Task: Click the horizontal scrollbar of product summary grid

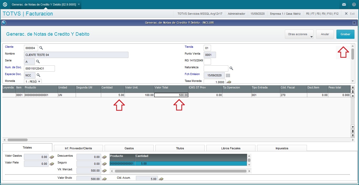Action: click(x=181, y=171)
